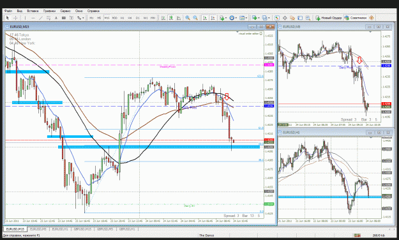Set timeframe to M15
Viewport: 399px width, 240px height.
pos(107,18)
